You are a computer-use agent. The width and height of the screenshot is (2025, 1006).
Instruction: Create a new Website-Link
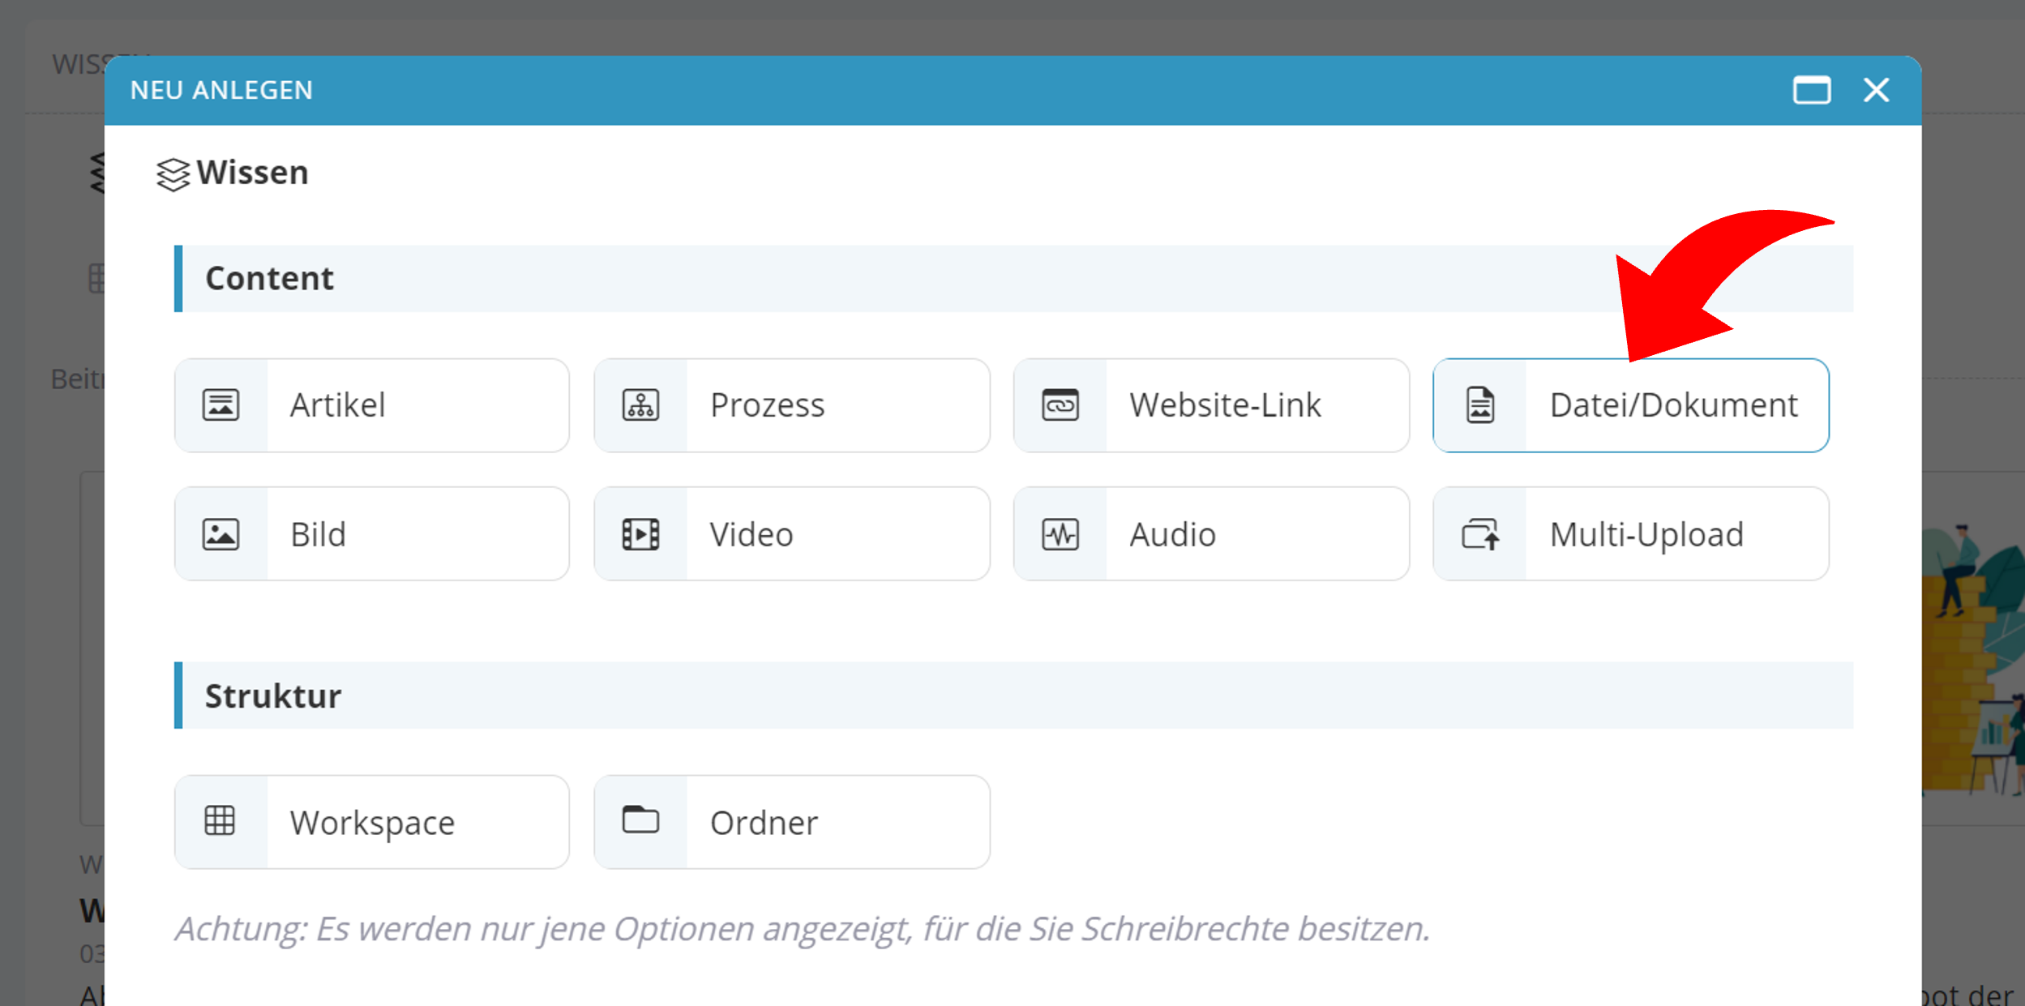(1211, 405)
